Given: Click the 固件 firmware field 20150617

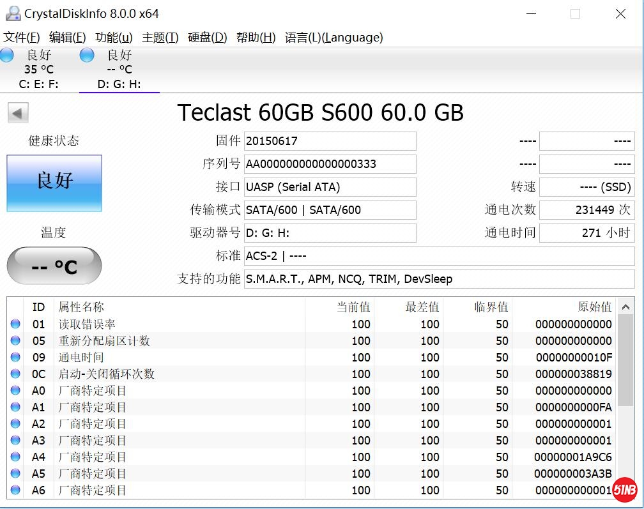Looking at the screenshot, I should (330, 141).
